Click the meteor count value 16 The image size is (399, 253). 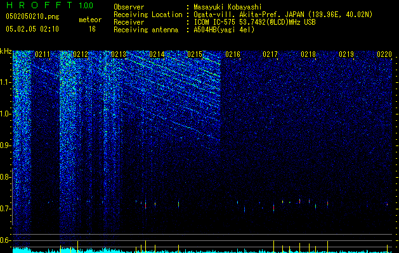click(92, 29)
